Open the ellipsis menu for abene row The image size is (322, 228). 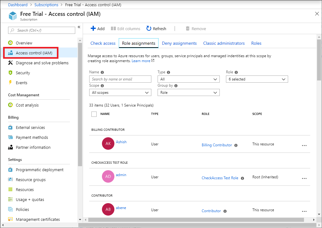coord(304,211)
